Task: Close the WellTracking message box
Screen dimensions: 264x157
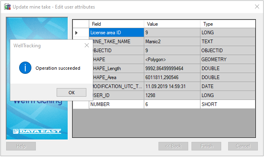Action: (x=87, y=45)
